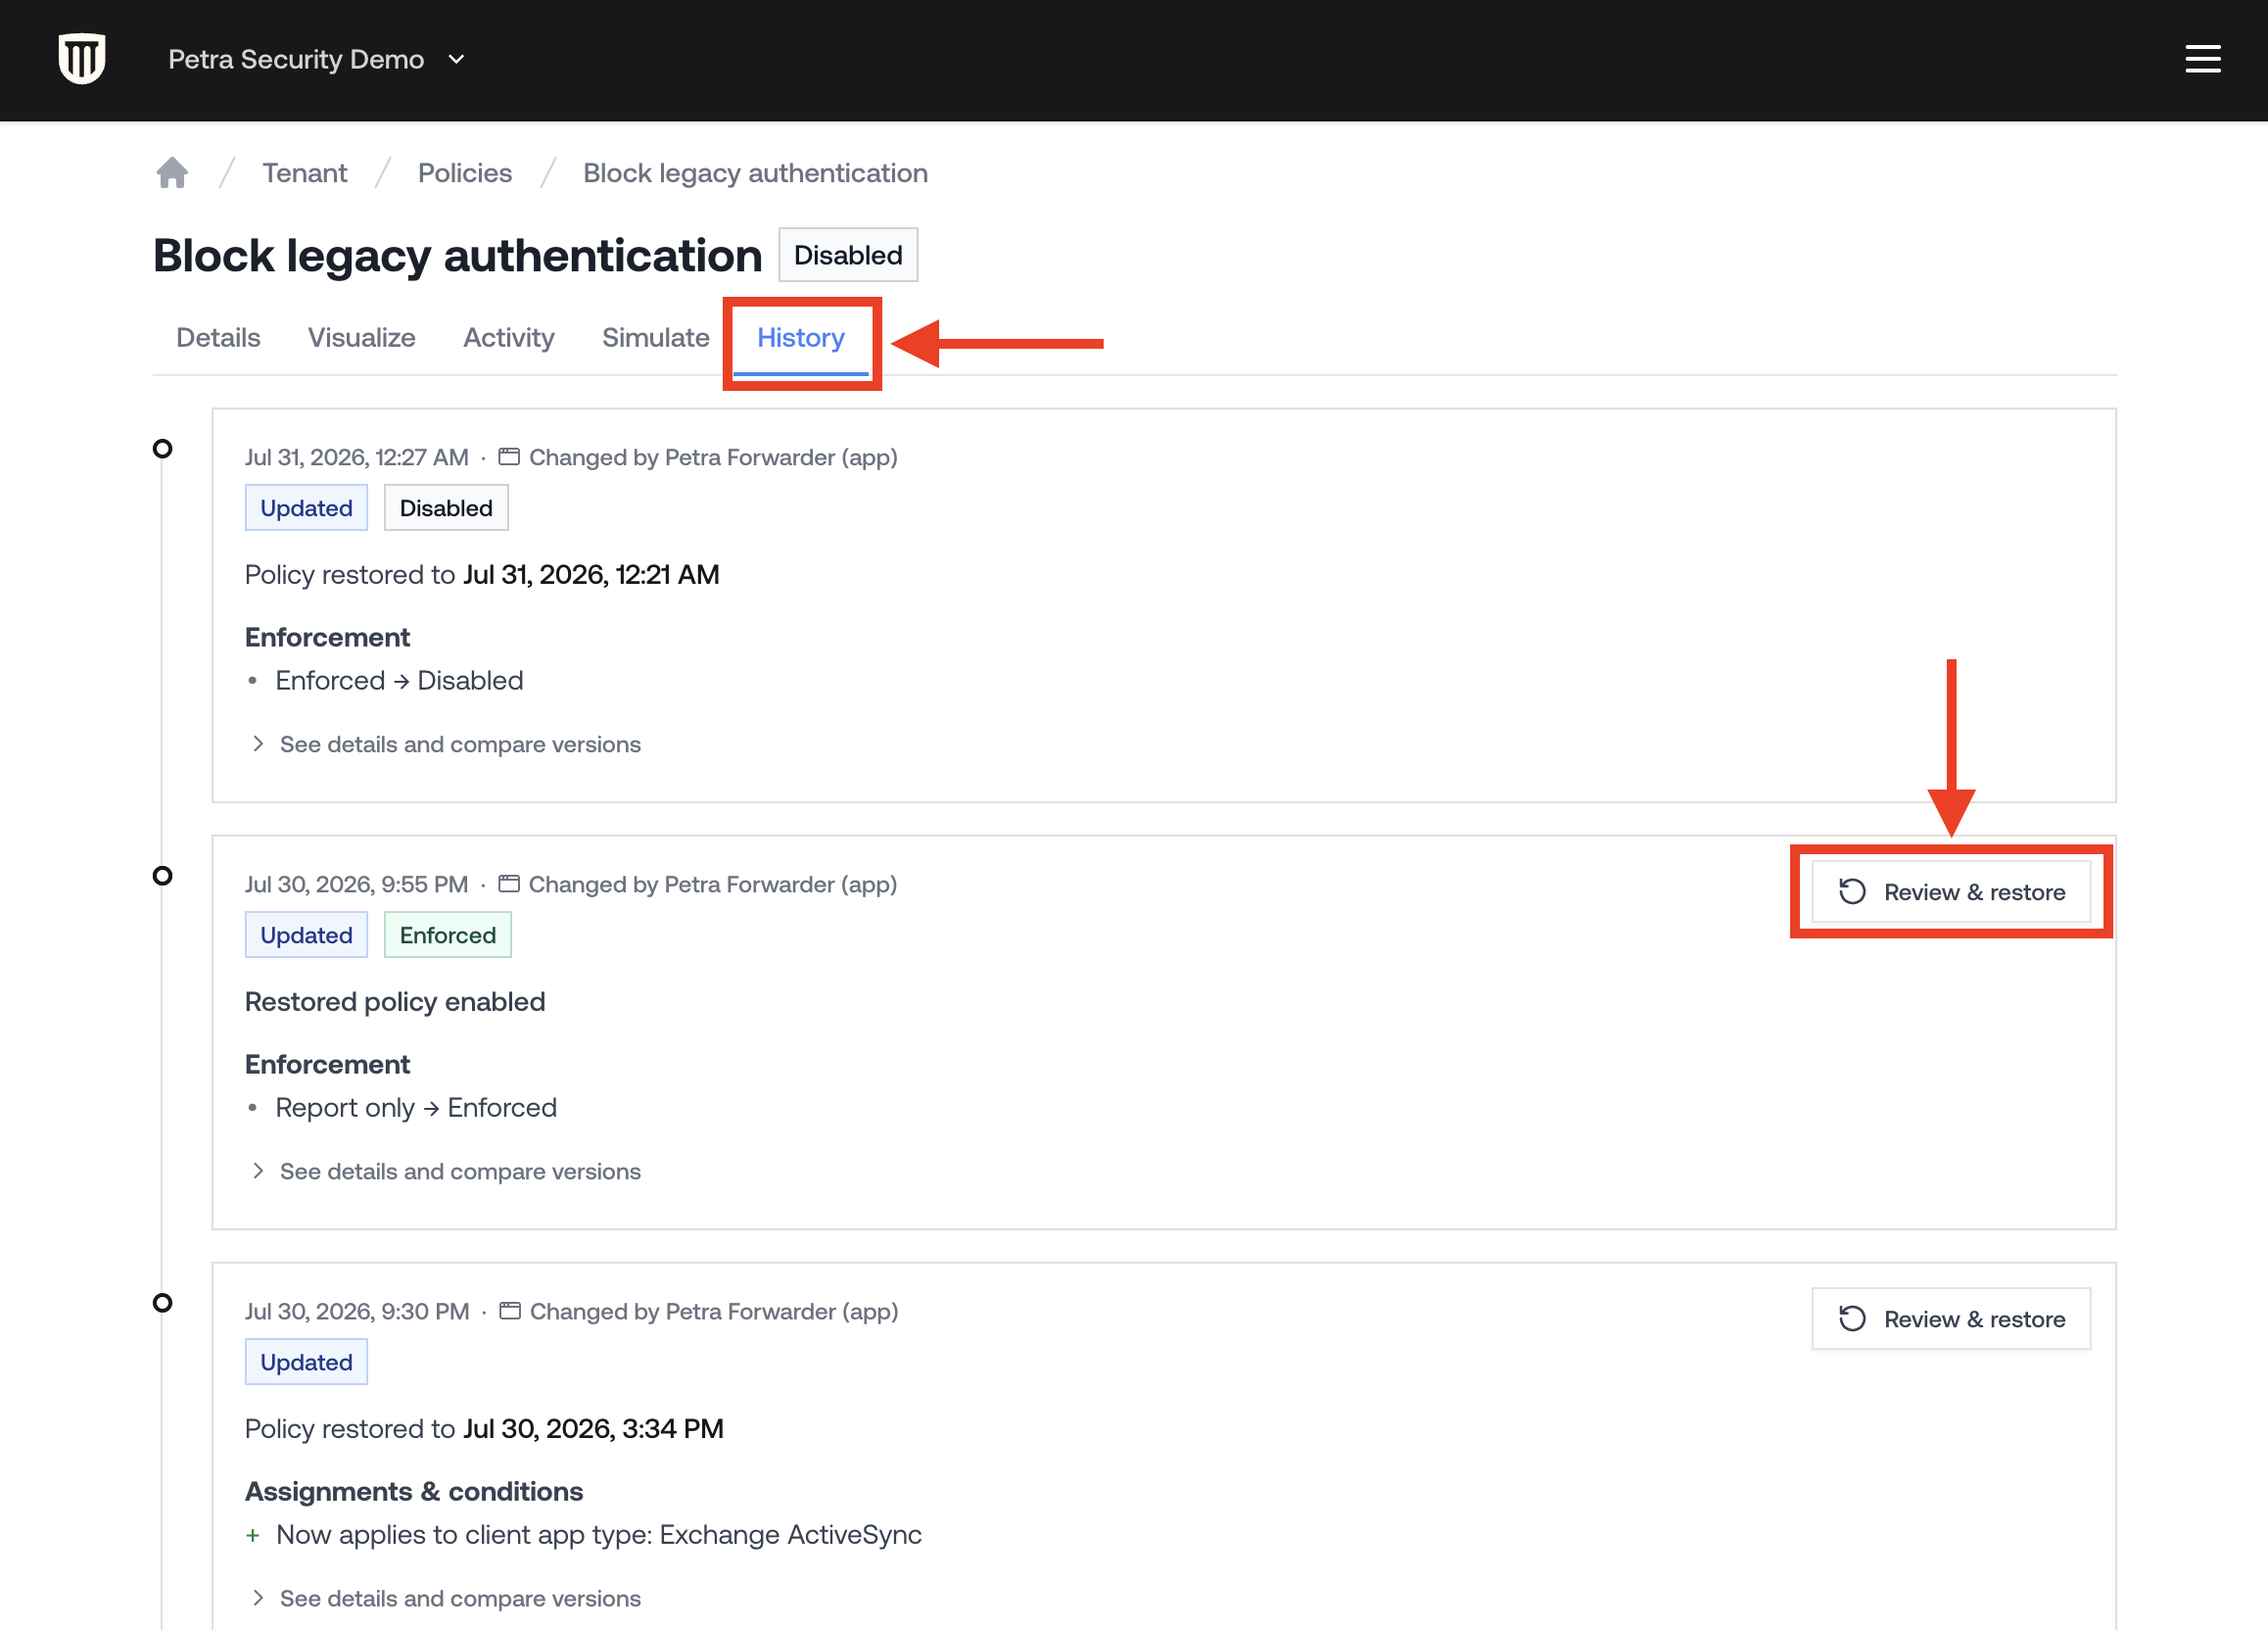Click the 'Jul 31, 2026, 12:21 AM' restored date
Image resolution: width=2268 pixels, height=1630 pixels.
[591, 574]
